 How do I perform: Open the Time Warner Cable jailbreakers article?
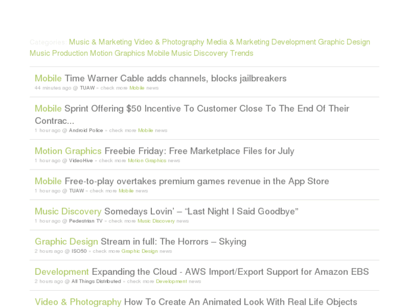(x=176, y=78)
